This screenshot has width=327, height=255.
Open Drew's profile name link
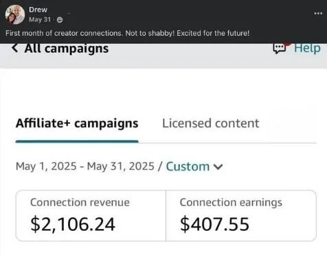tap(38, 10)
